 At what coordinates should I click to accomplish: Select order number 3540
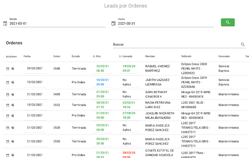(x=57, y=69)
